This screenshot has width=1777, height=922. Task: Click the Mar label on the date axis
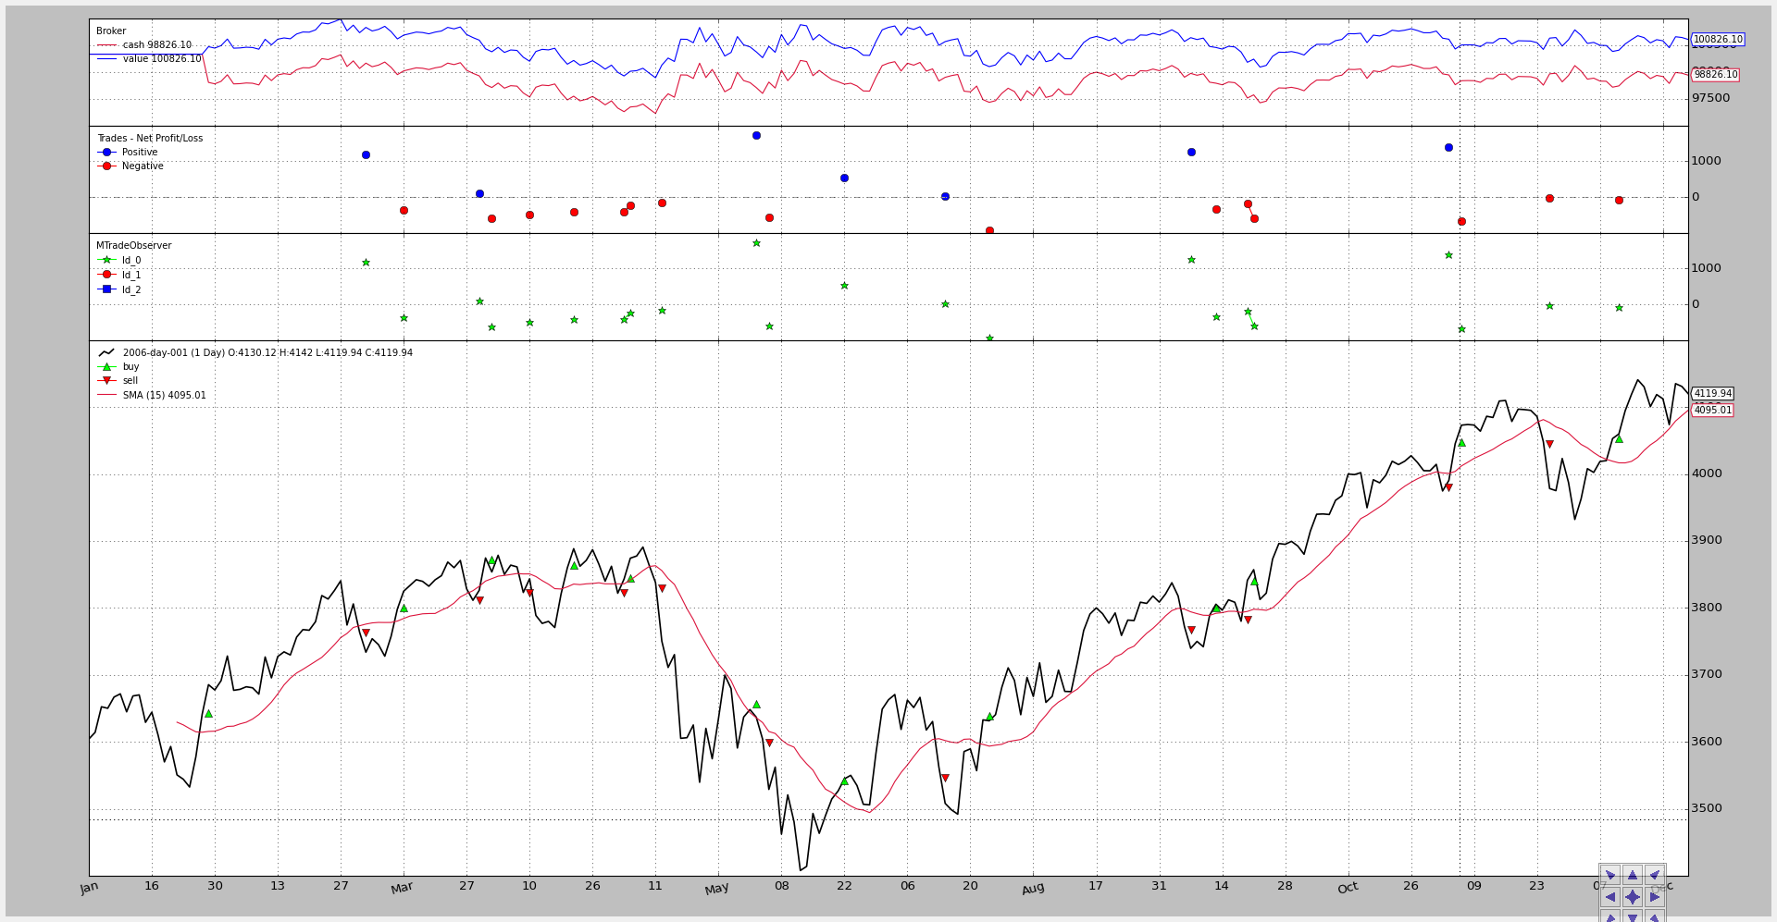click(x=402, y=889)
